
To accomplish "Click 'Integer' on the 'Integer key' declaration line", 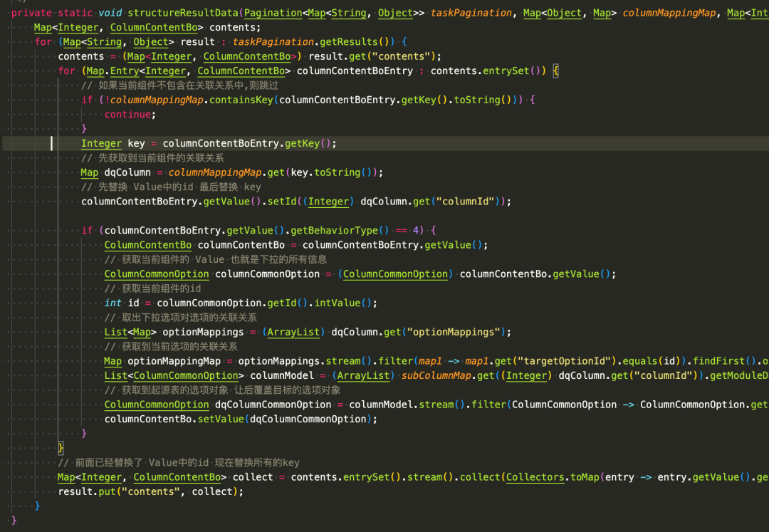I will [x=102, y=143].
